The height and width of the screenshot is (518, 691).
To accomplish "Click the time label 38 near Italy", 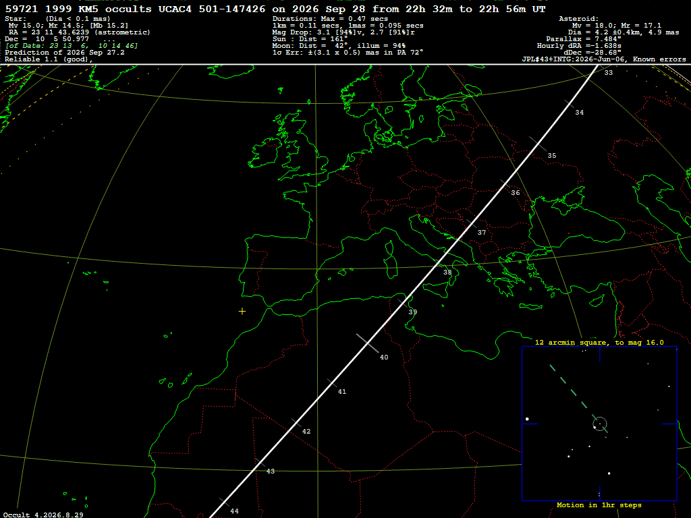I will (x=447, y=272).
